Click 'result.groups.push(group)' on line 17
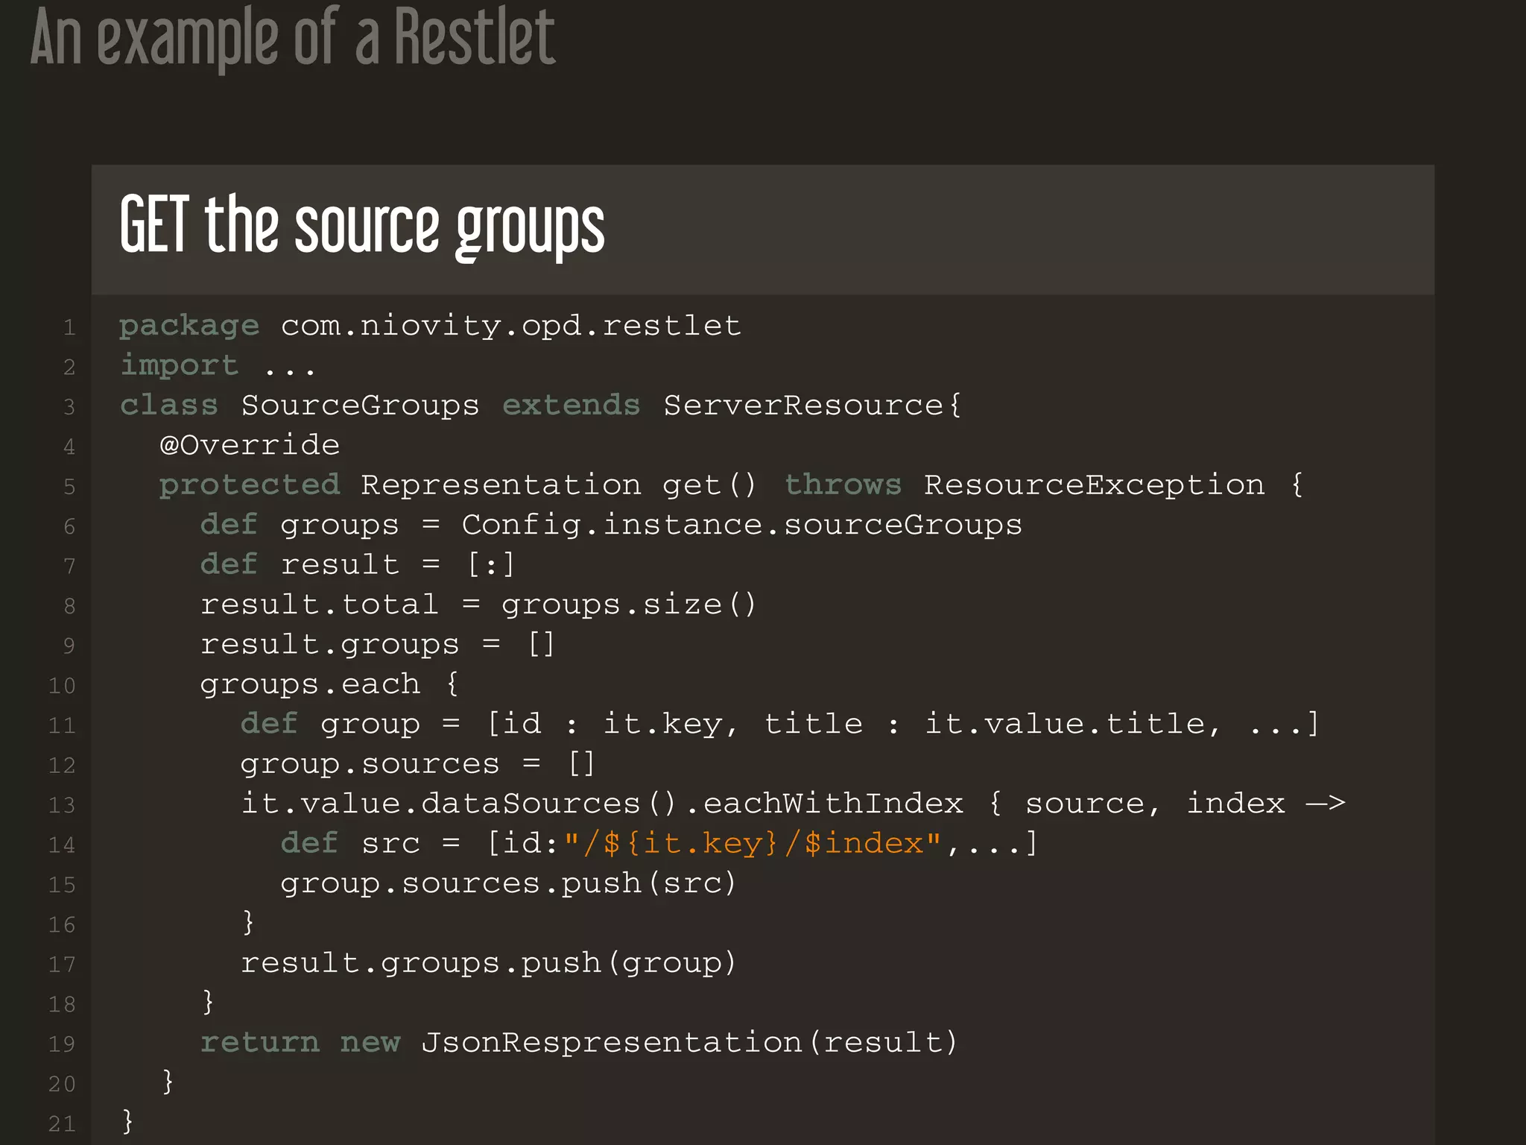Viewport: 1526px width, 1145px height. coord(488,963)
